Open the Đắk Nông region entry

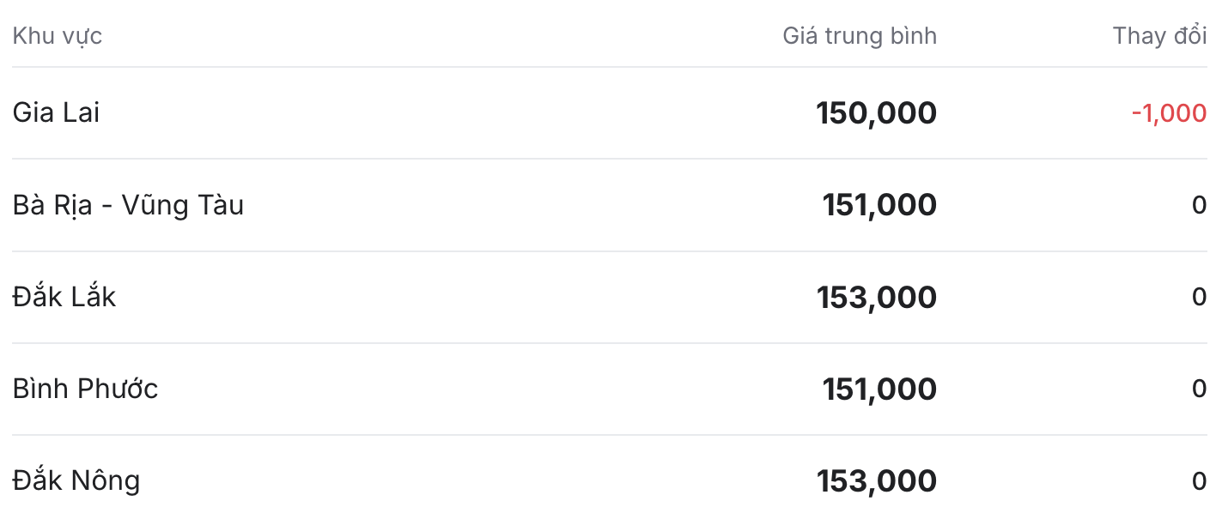click(x=76, y=480)
